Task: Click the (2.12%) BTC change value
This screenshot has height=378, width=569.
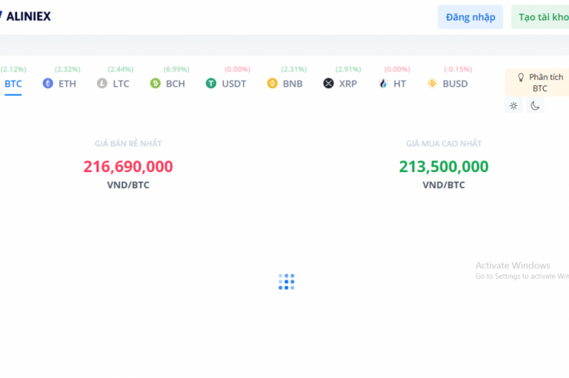Action: click(x=13, y=69)
